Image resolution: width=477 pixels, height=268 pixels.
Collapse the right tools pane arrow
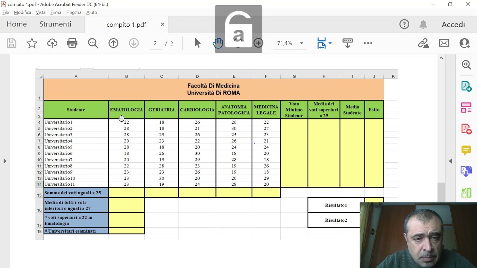coord(451,161)
